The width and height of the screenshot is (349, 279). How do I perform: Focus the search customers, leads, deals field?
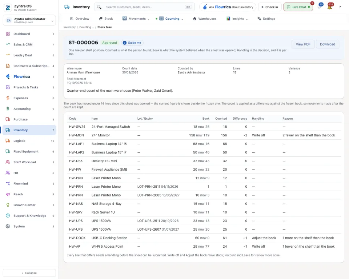pos(144,7)
